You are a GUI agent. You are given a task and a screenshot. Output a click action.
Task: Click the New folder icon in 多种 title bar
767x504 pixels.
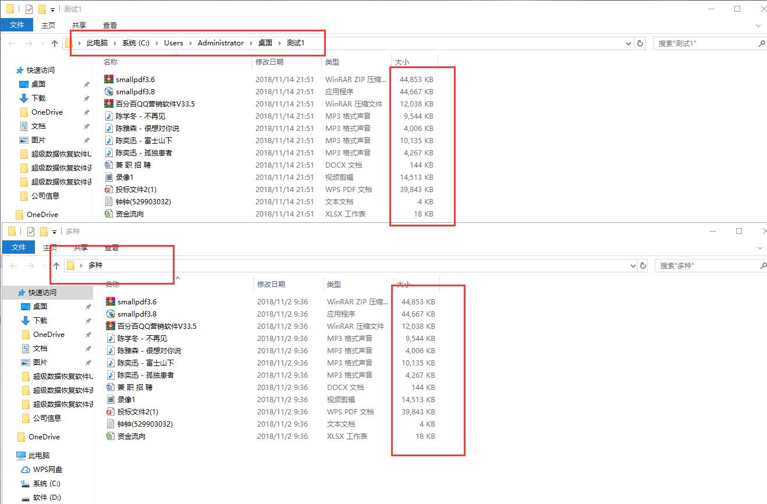(x=43, y=231)
